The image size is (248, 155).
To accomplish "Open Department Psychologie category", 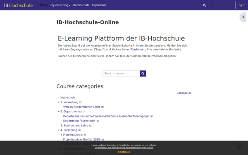I will click(x=79, y=121).
